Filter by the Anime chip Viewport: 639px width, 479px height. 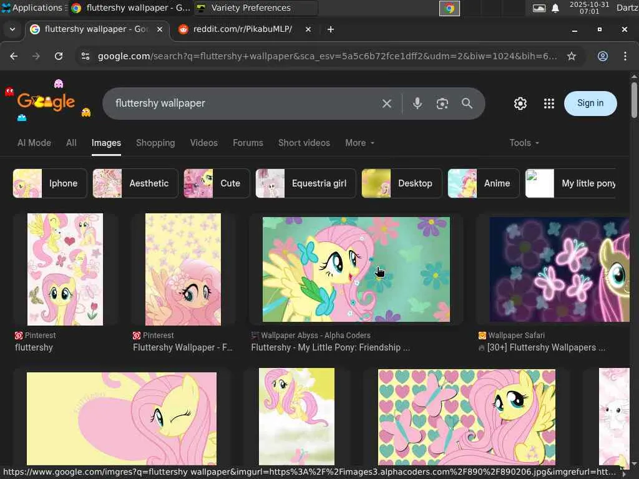[x=484, y=183]
